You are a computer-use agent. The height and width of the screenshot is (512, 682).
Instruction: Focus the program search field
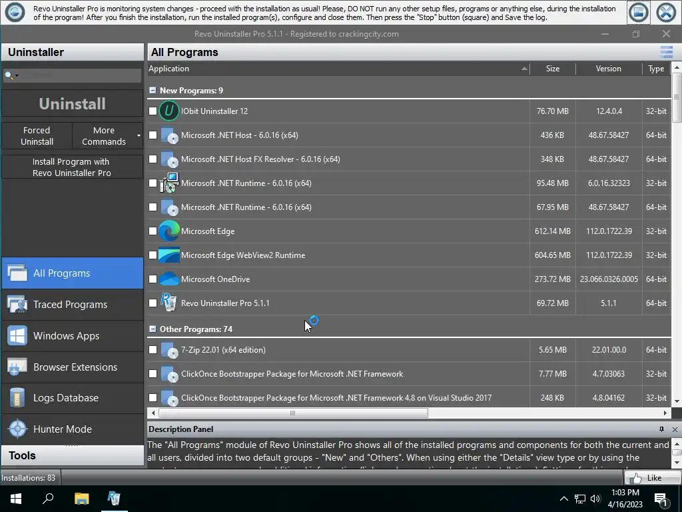point(81,76)
